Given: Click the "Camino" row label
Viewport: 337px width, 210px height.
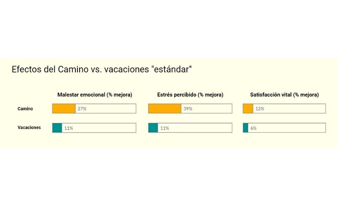Looking at the screenshot, I should pyautogui.click(x=25, y=109).
